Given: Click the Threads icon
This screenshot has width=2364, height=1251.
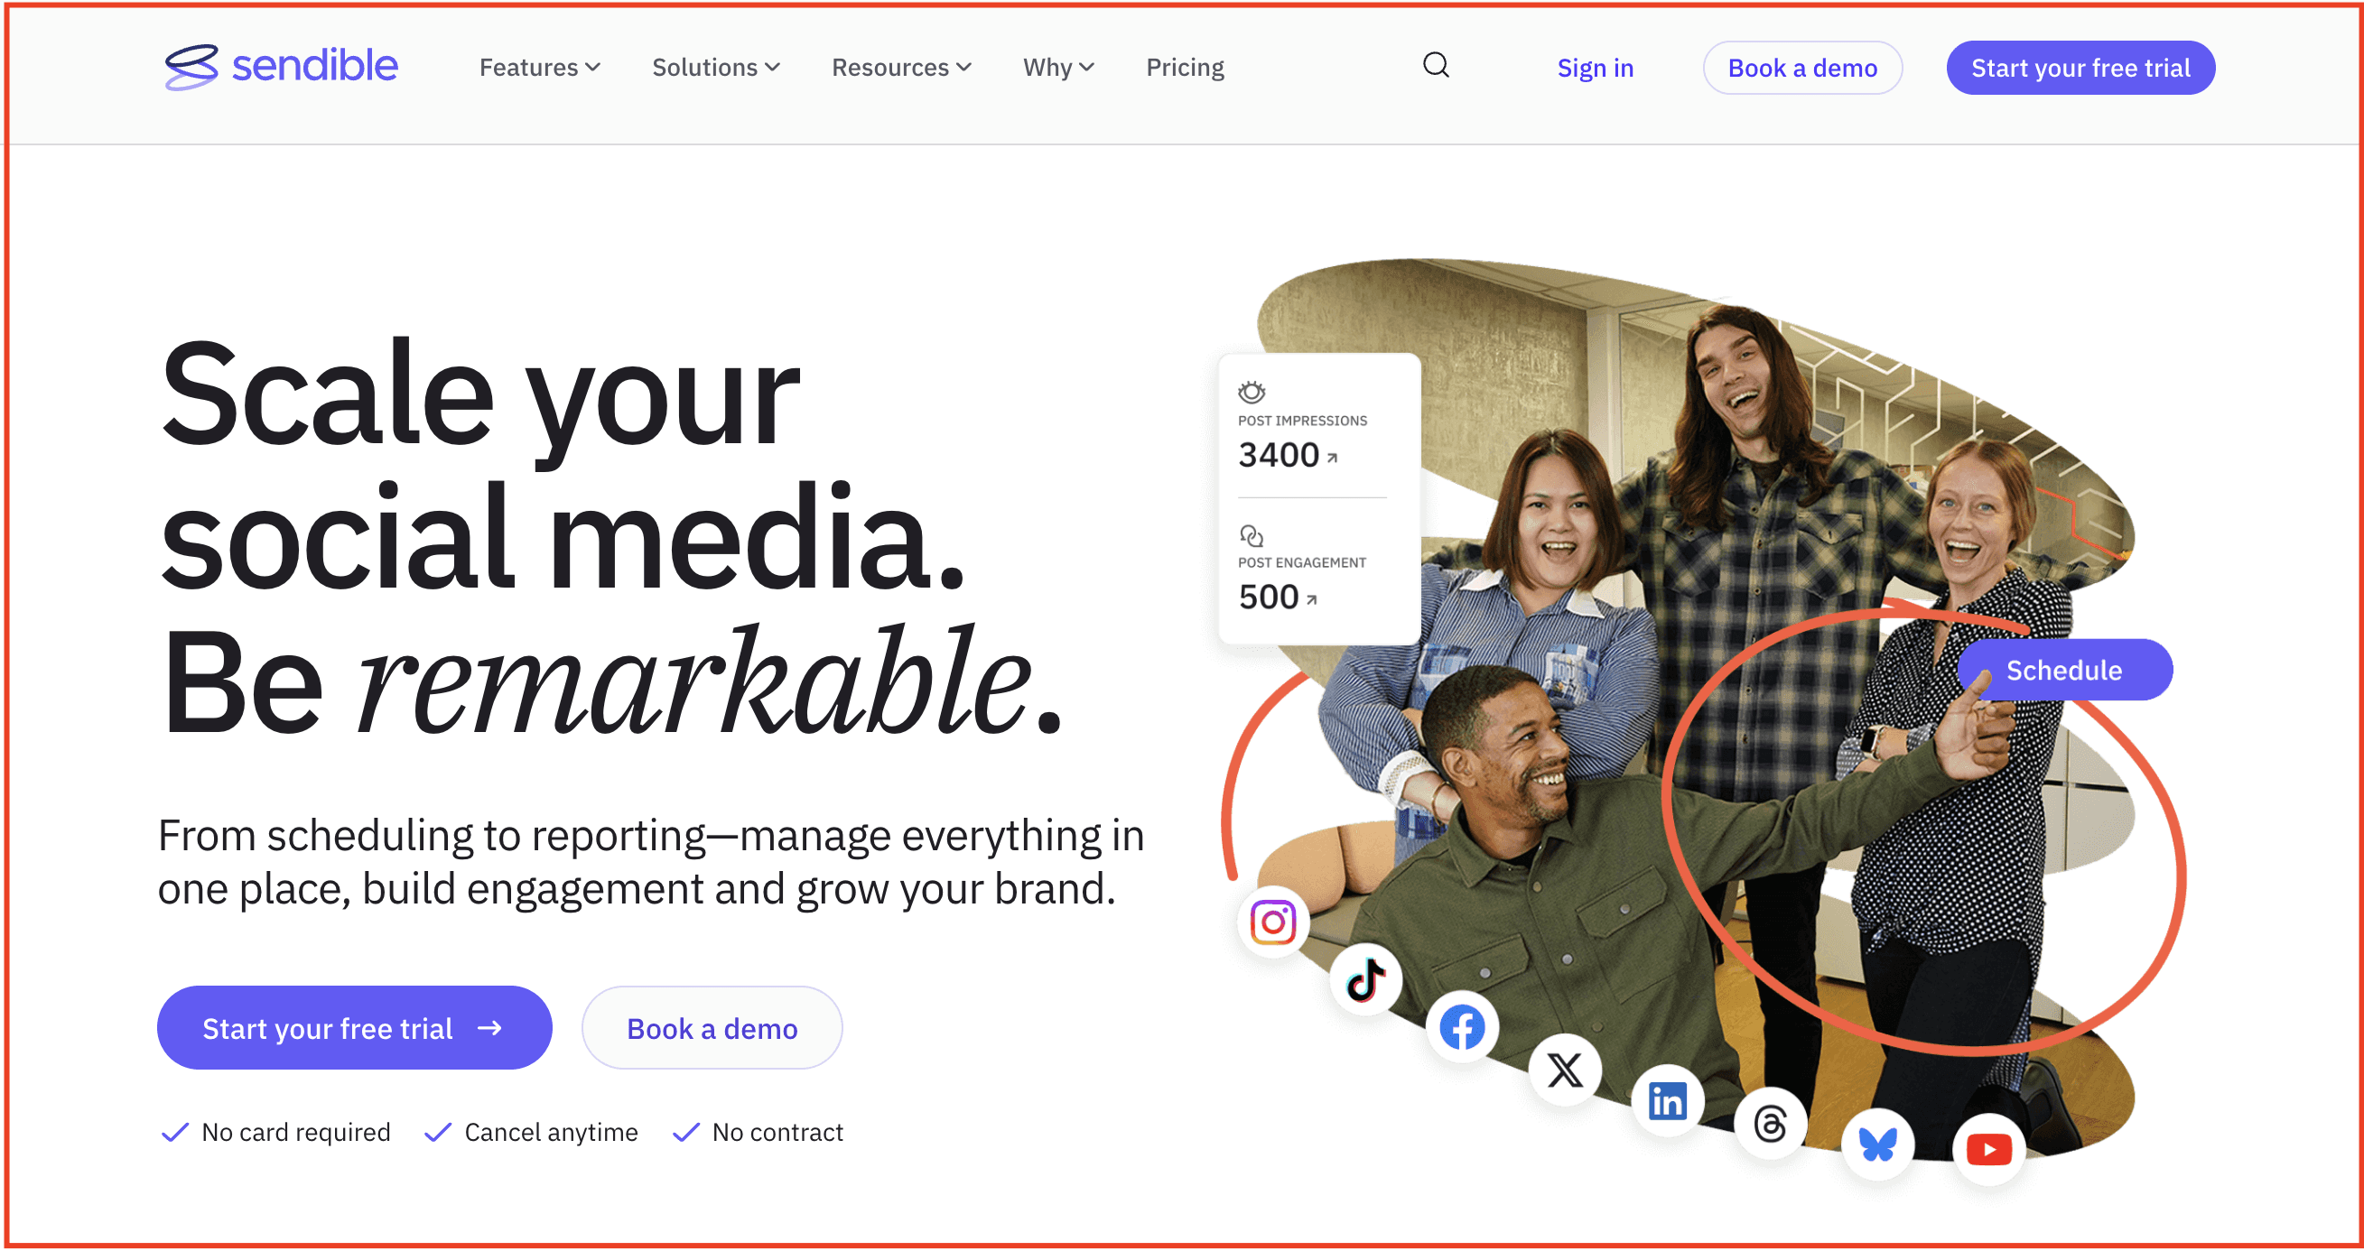Looking at the screenshot, I should [x=1770, y=1124].
